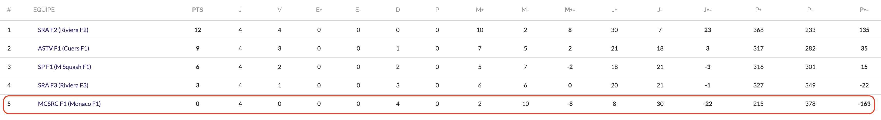Open the SRA F2 (Riviera F2) team link
The image size is (881, 120).
click(63, 30)
